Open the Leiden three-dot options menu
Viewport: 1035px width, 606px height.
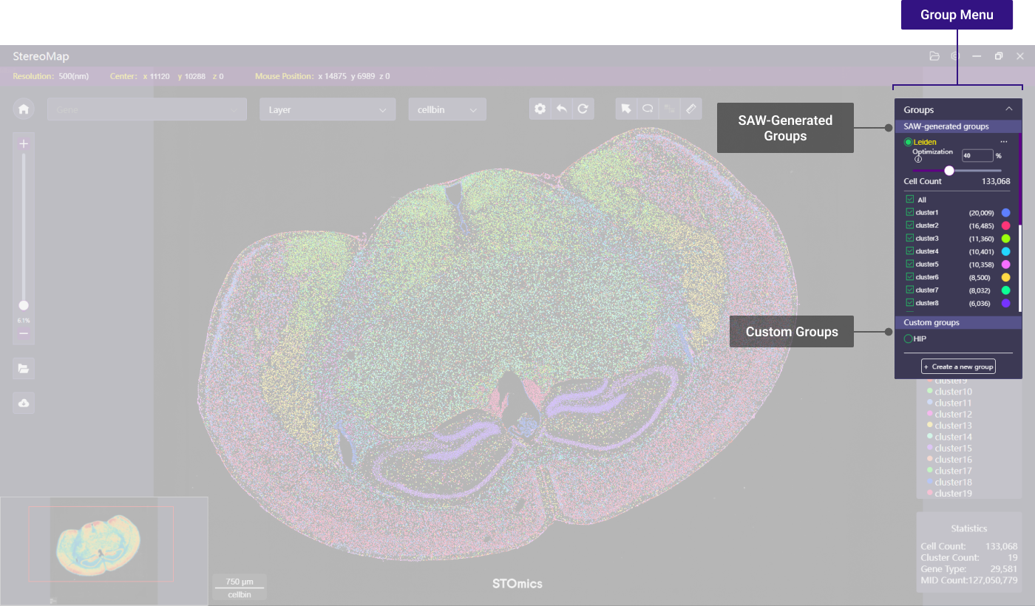click(x=1003, y=142)
